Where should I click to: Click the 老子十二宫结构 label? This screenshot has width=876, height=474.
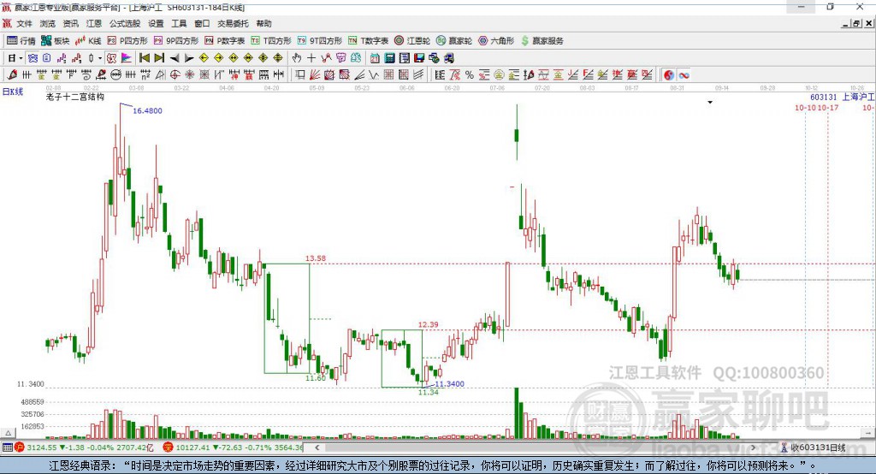click(x=75, y=97)
